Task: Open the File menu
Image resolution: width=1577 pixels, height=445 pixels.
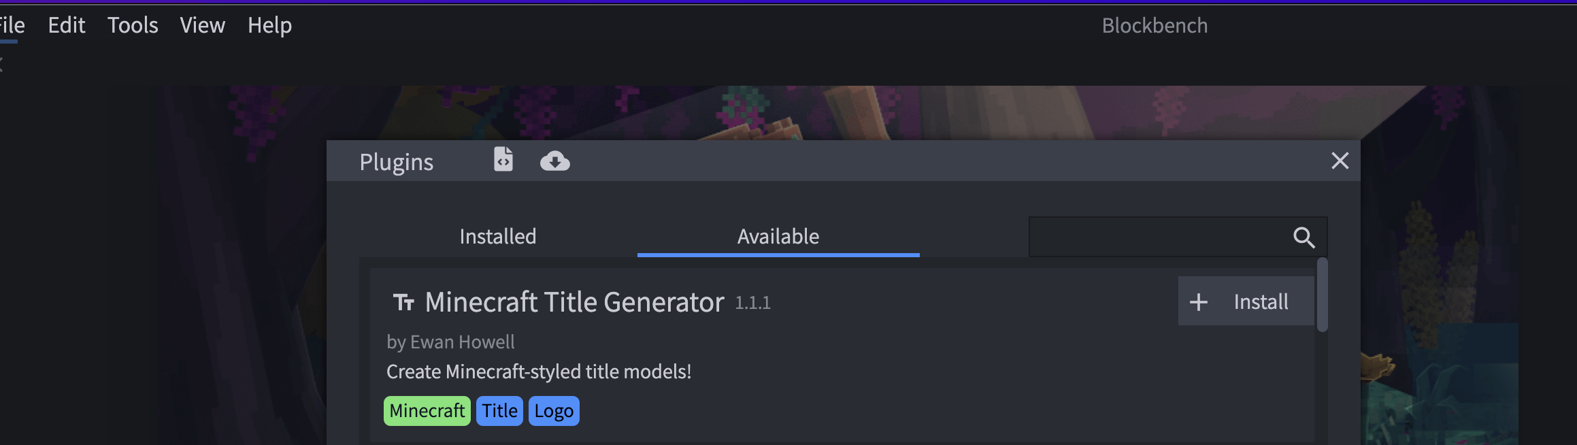Action: 10,25
